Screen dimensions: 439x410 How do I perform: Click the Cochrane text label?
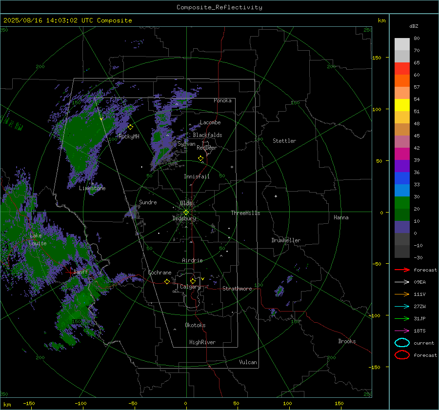pyautogui.click(x=160, y=273)
